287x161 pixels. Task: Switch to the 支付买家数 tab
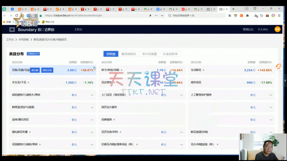coord(149,54)
